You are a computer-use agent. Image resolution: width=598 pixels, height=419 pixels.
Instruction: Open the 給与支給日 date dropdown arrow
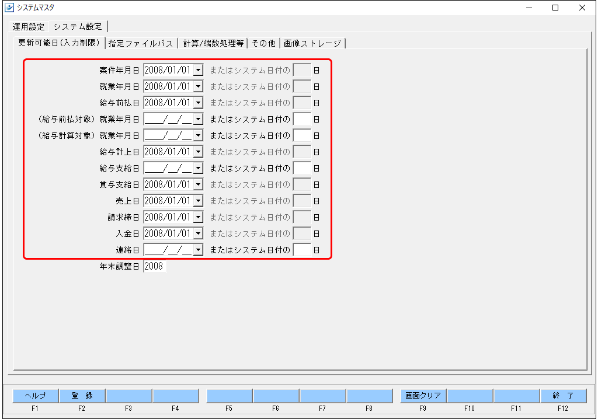[199, 168]
